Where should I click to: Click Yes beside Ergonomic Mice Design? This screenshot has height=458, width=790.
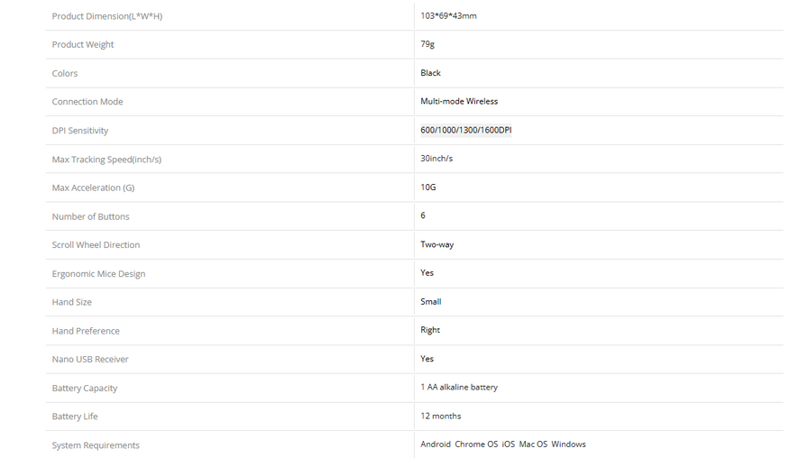(427, 273)
